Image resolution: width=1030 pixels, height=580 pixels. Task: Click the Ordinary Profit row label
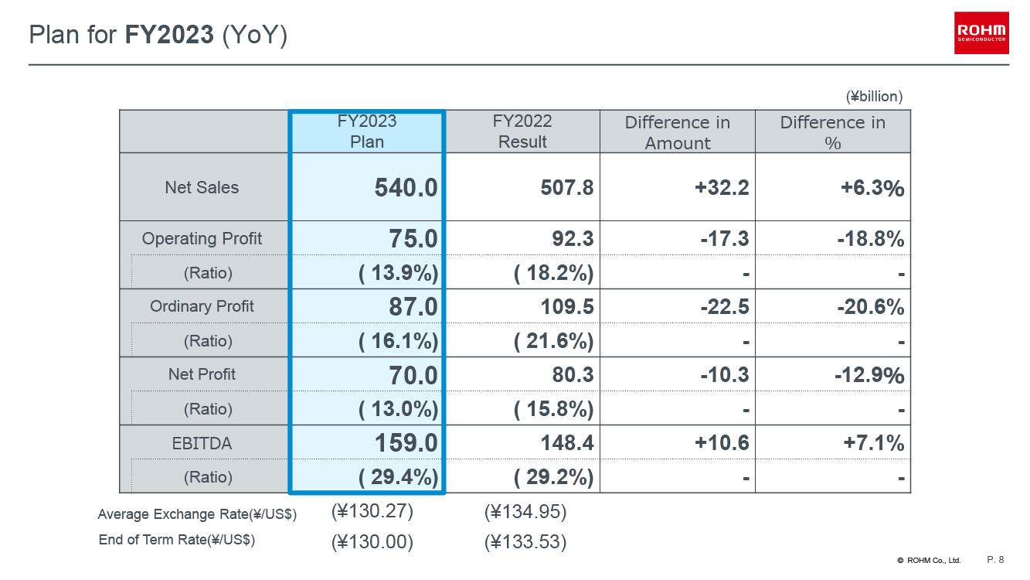pos(202,306)
